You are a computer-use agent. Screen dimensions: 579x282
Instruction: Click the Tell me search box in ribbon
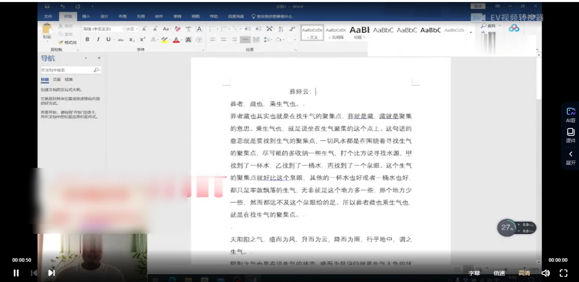coord(272,17)
